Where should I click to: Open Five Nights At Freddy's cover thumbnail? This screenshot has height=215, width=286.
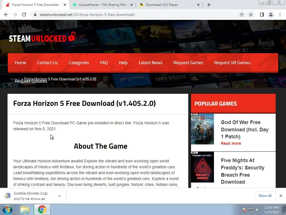[202, 167]
